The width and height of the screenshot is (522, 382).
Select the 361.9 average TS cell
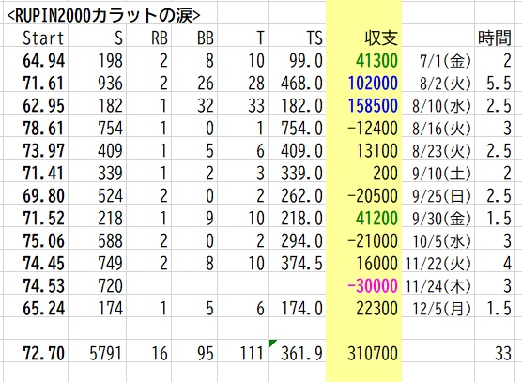tap(301, 354)
